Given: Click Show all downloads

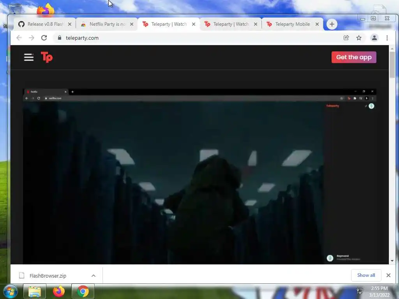Looking at the screenshot, I should click(366, 275).
